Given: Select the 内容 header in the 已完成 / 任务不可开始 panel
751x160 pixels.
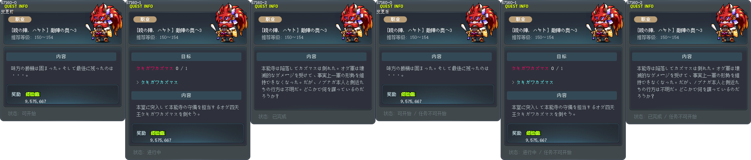Looking at the screenshot, I should click(x=687, y=57).
